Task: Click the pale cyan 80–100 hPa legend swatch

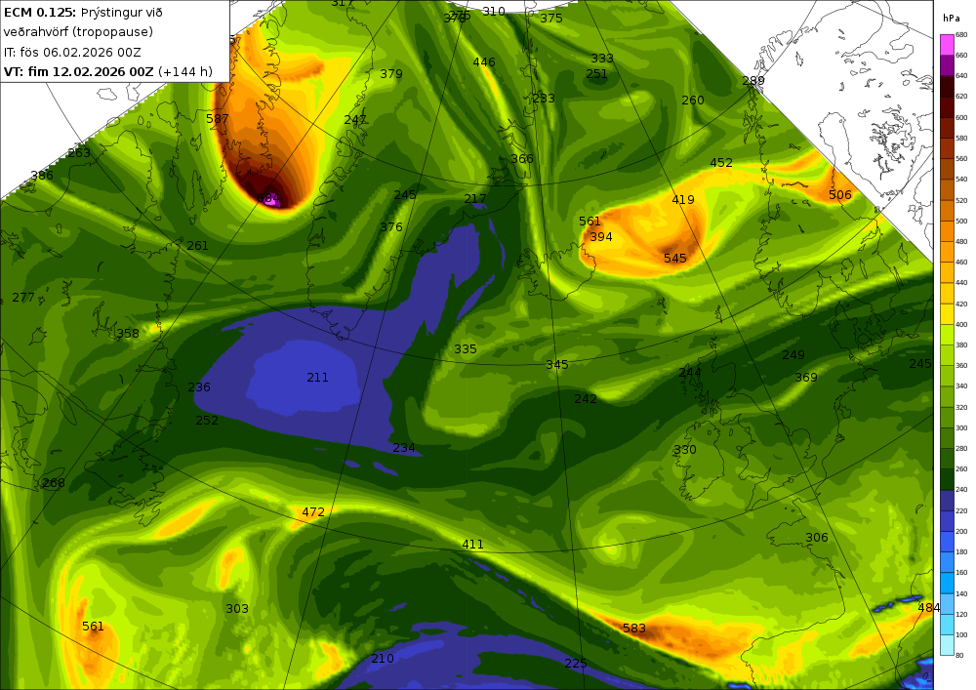Action: pyautogui.click(x=946, y=645)
